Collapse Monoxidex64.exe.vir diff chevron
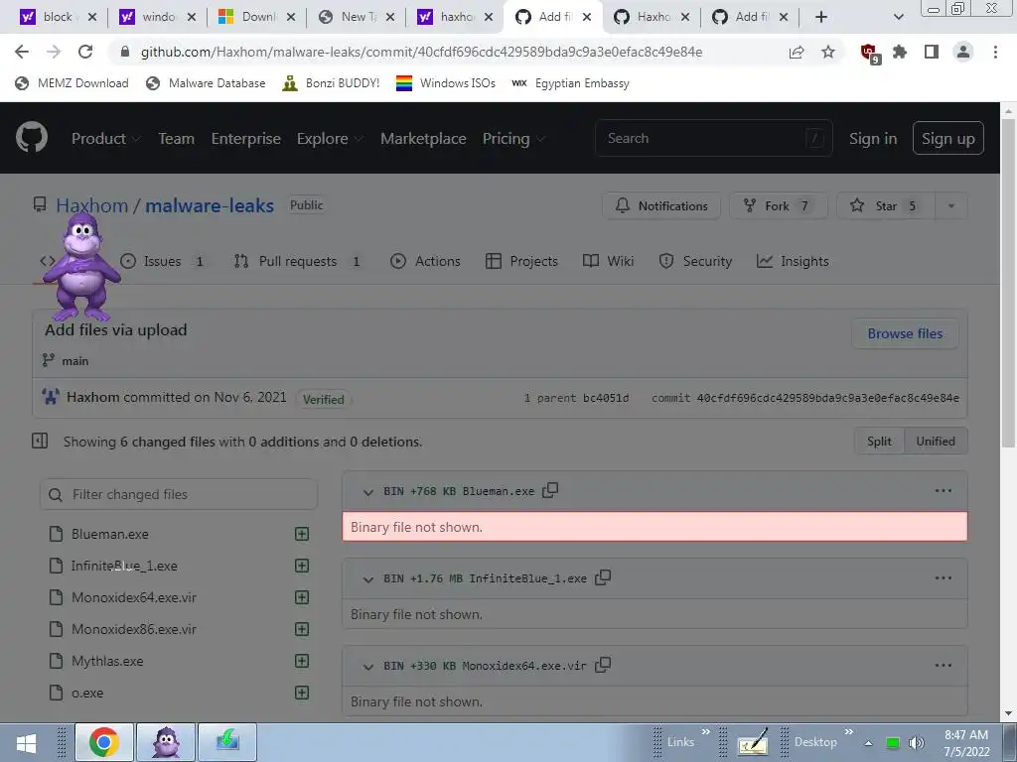Viewport: 1017px width, 762px height. pos(368,666)
